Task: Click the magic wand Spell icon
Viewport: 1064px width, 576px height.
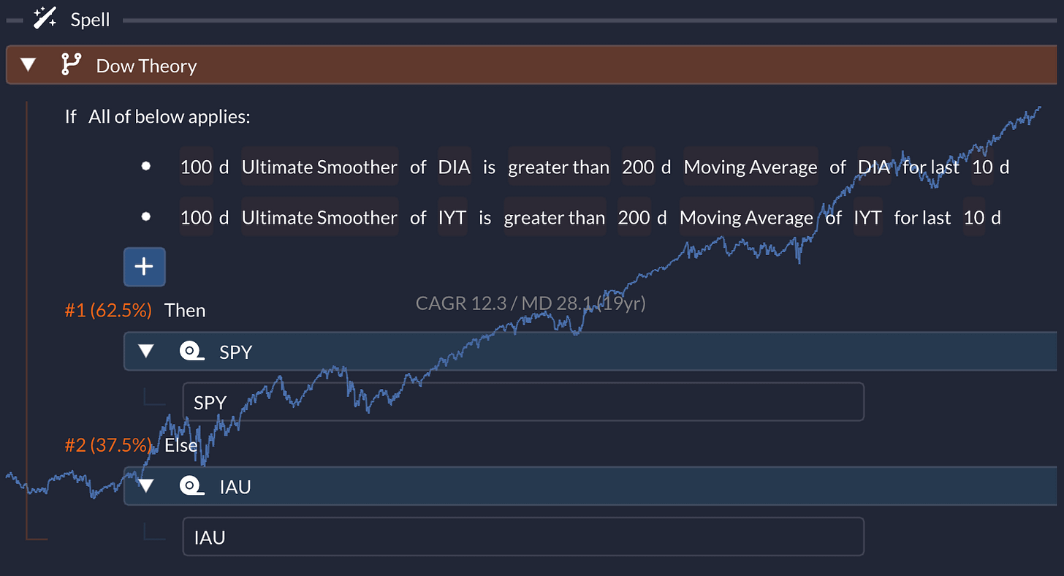Action: tap(45, 19)
